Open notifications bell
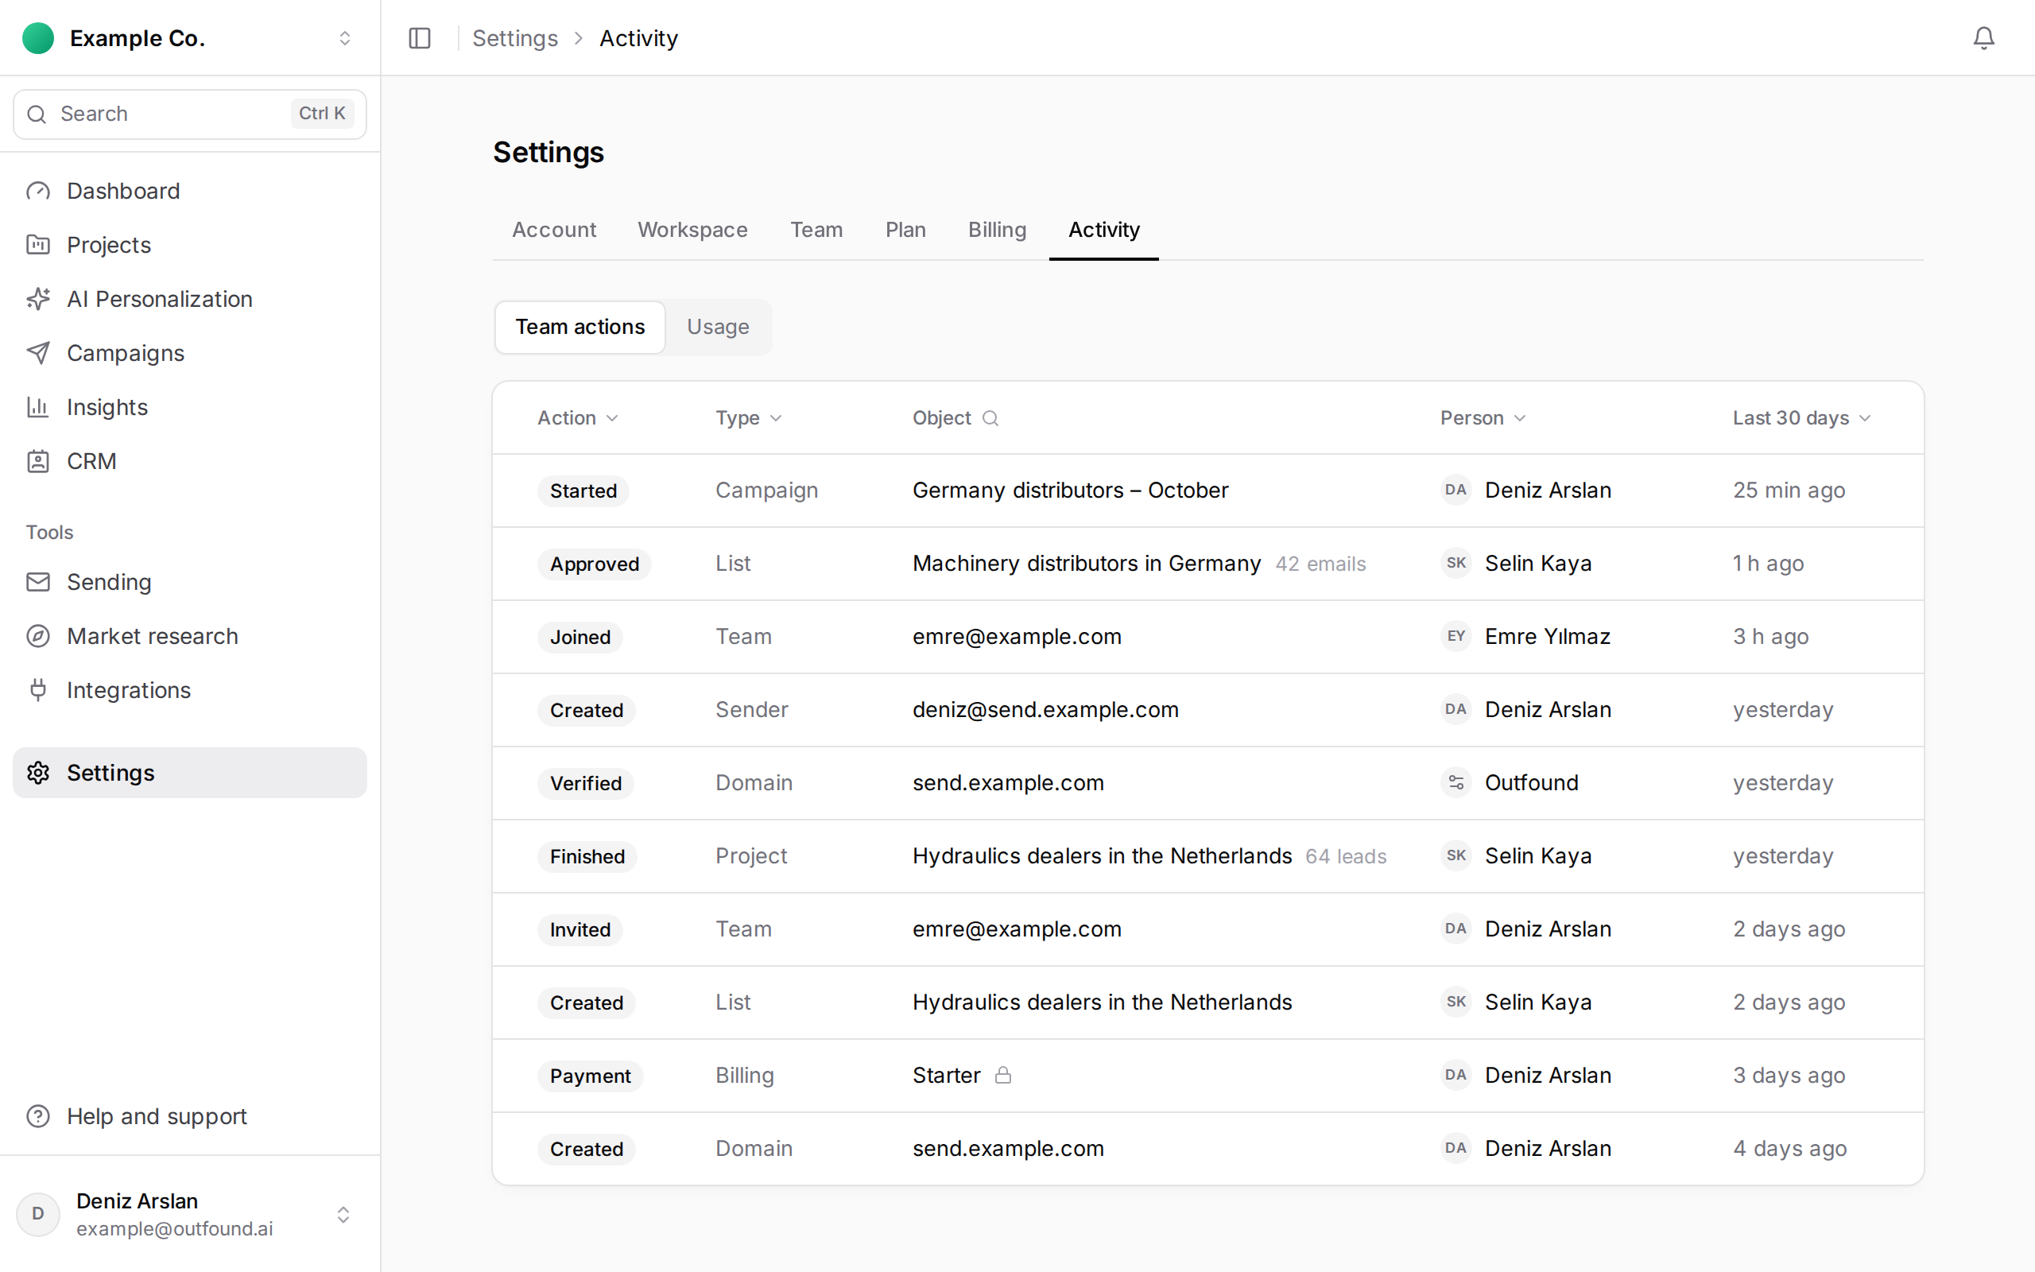This screenshot has height=1272, width=2035. pyautogui.click(x=1983, y=38)
